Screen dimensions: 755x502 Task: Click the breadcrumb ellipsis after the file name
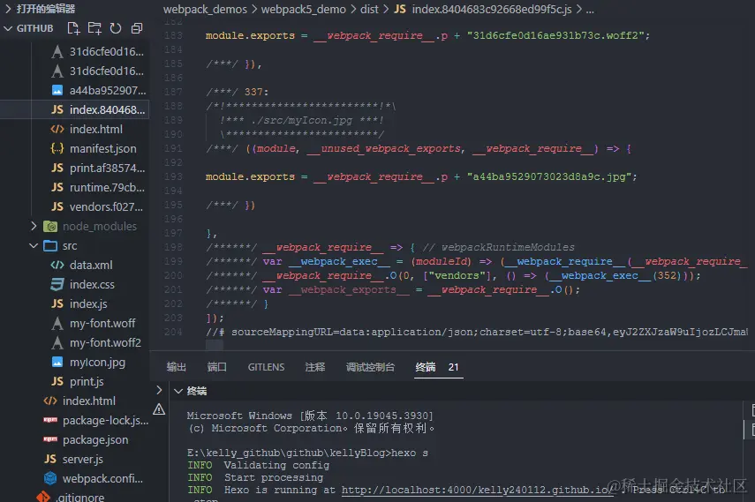pos(590,9)
